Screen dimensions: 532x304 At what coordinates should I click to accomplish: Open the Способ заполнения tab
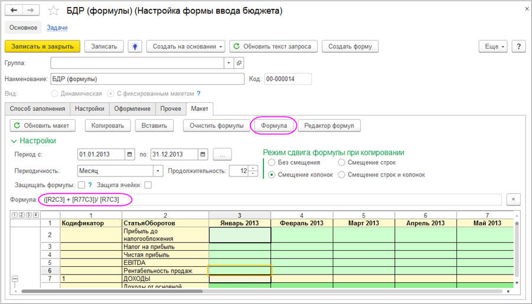click(37, 109)
